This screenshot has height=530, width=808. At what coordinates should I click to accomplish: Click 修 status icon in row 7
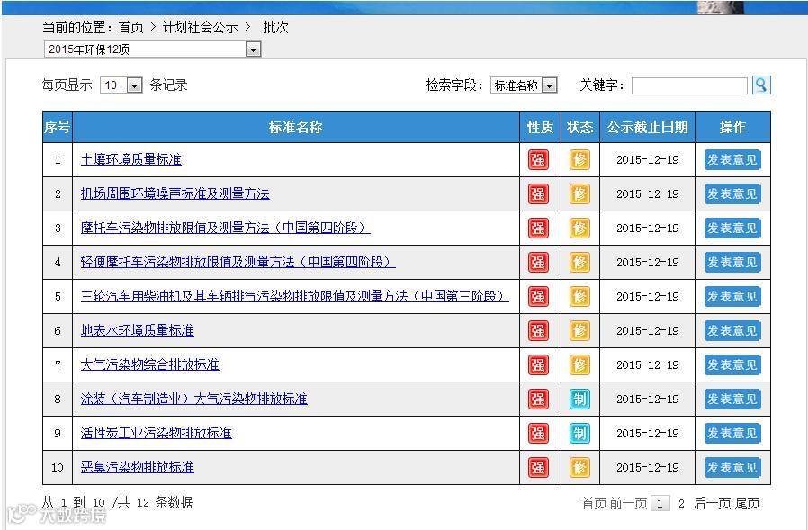(x=579, y=365)
